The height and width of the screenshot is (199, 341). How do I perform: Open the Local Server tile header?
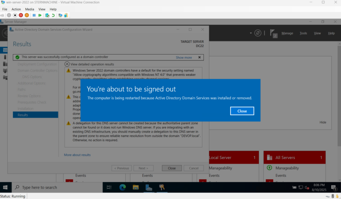[x=234, y=158]
